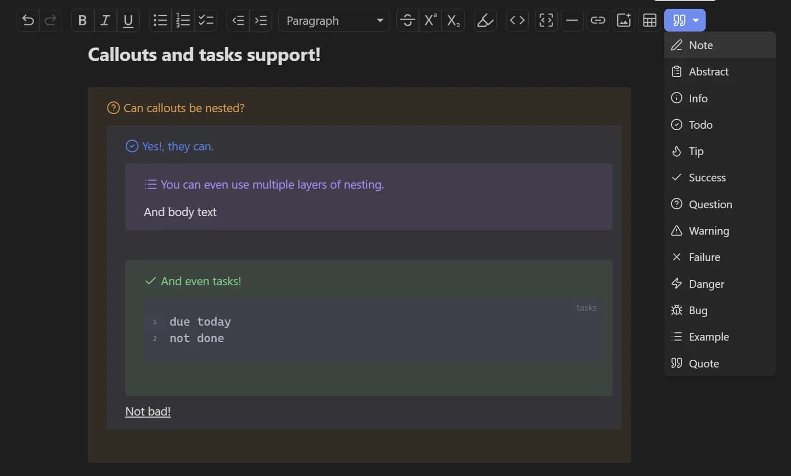
Task: Toggle underline formatting
Action: click(x=128, y=21)
